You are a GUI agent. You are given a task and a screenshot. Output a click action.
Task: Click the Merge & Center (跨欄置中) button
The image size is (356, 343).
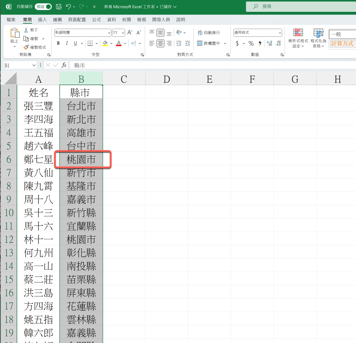209,44
